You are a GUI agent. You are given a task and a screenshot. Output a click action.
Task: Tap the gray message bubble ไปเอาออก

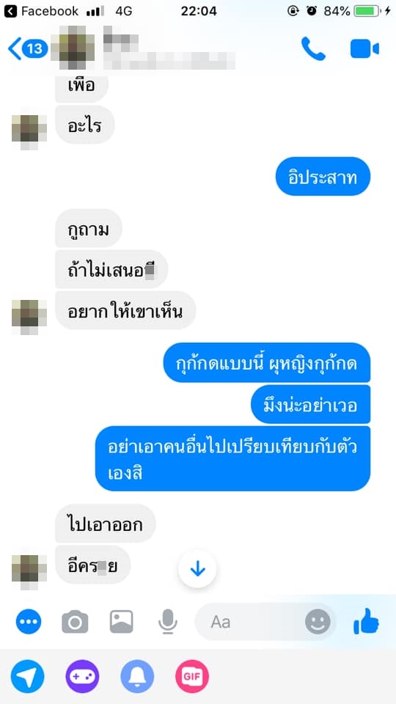click(106, 524)
